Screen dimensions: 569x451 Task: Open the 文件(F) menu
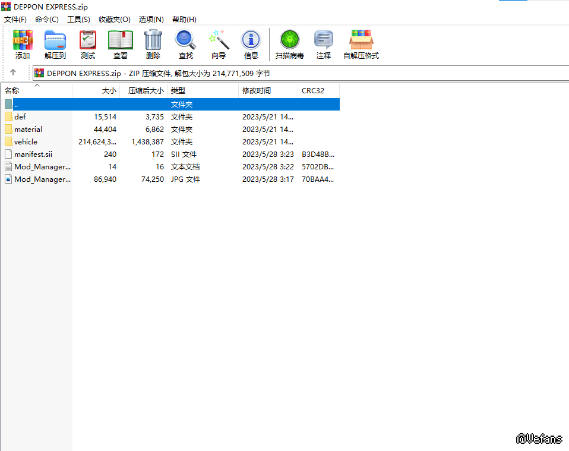pos(15,20)
